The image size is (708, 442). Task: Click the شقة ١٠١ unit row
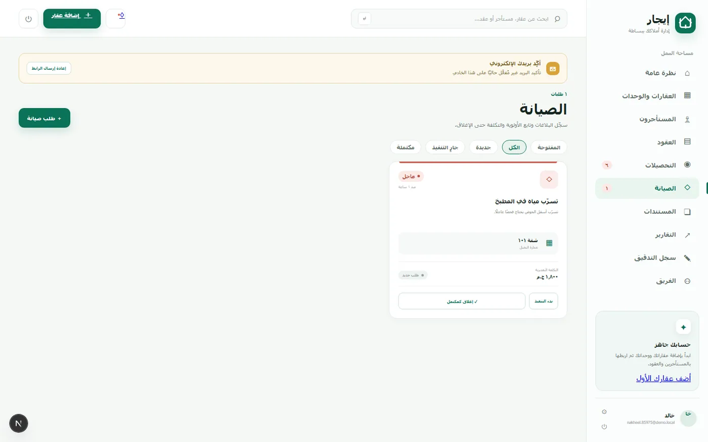478,243
